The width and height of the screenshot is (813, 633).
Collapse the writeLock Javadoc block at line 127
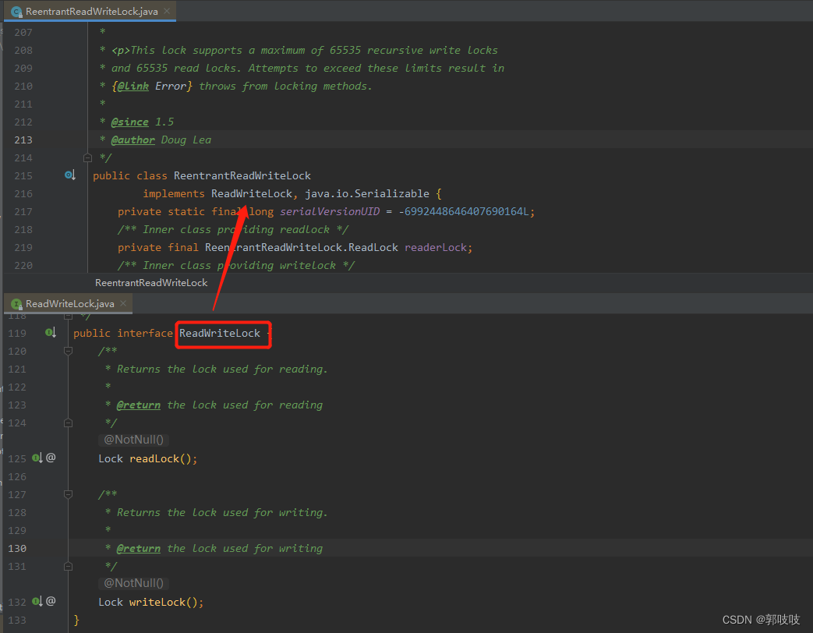(68, 493)
